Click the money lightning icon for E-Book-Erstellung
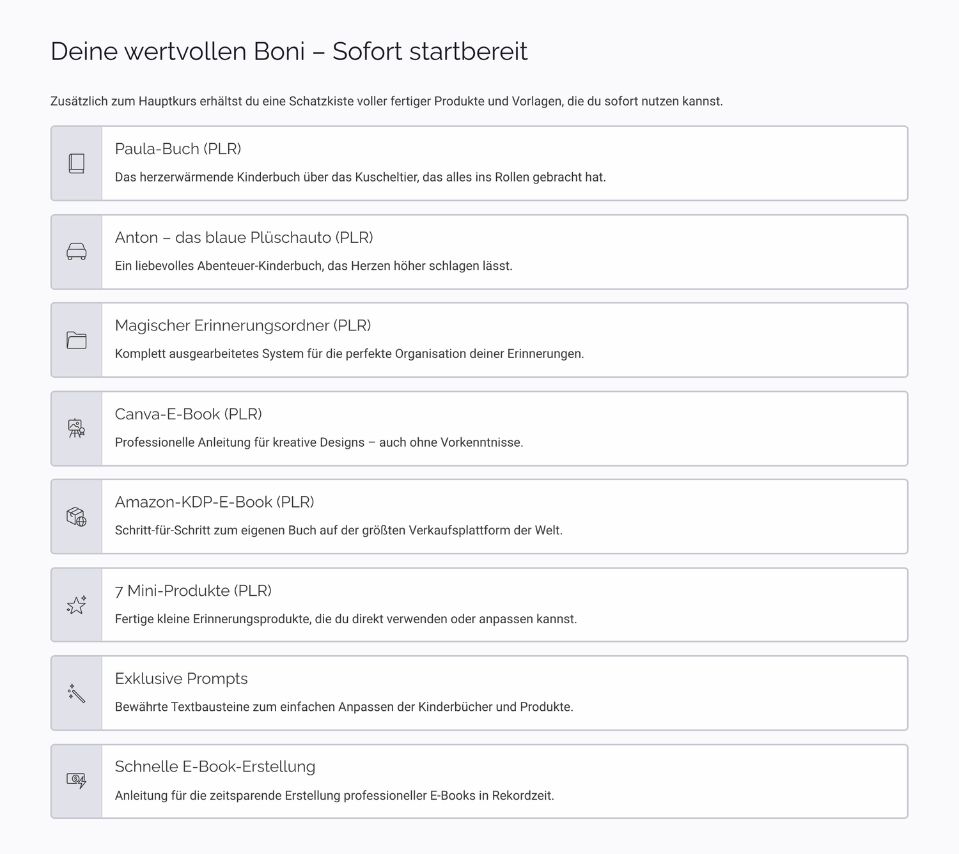Viewport: 959px width, 854px height. (x=77, y=781)
